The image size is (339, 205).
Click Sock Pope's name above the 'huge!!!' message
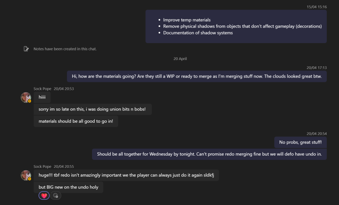pyautogui.click(x=42, y=167)
